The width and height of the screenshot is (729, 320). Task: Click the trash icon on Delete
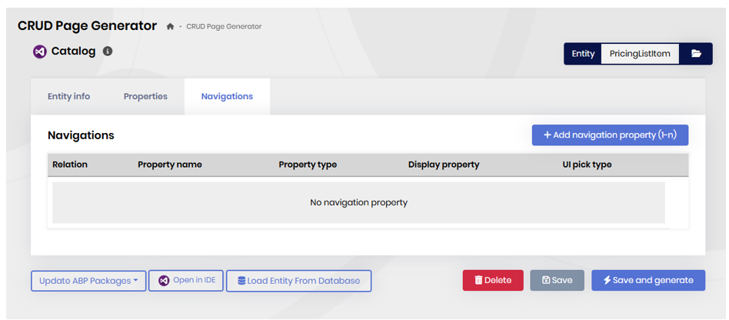(x=478, y=281)
